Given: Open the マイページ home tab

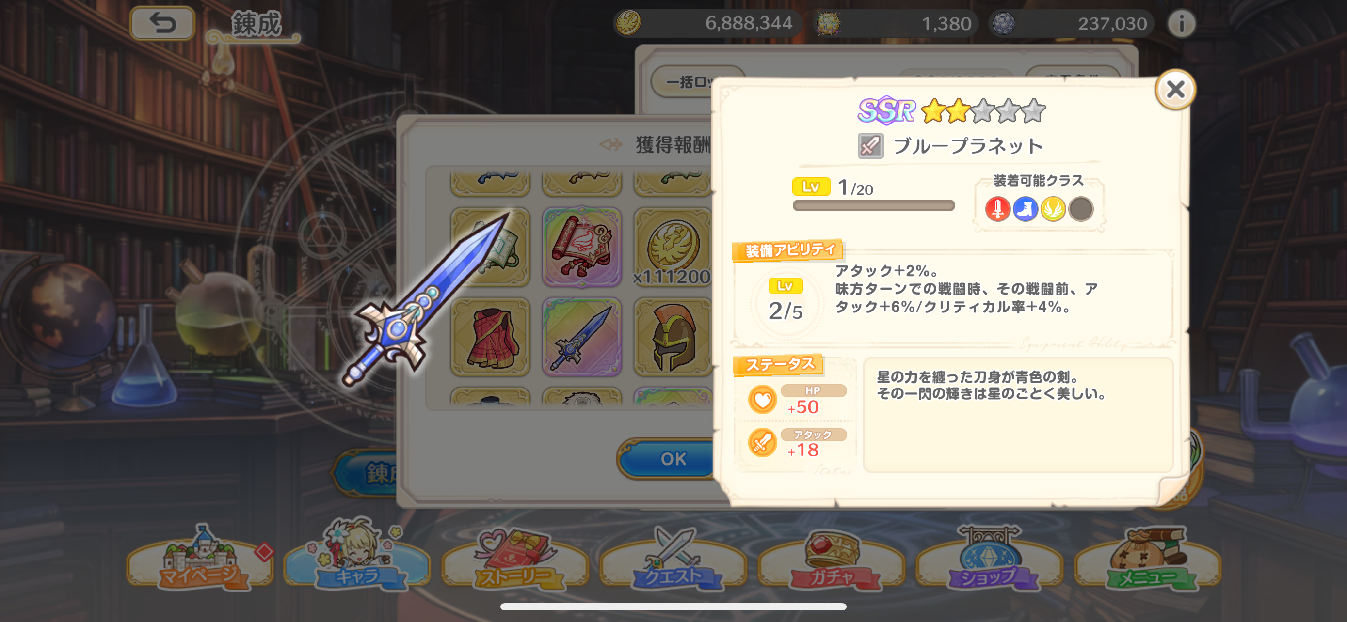Looking at the screenshot, I should [x=200, y=560].
